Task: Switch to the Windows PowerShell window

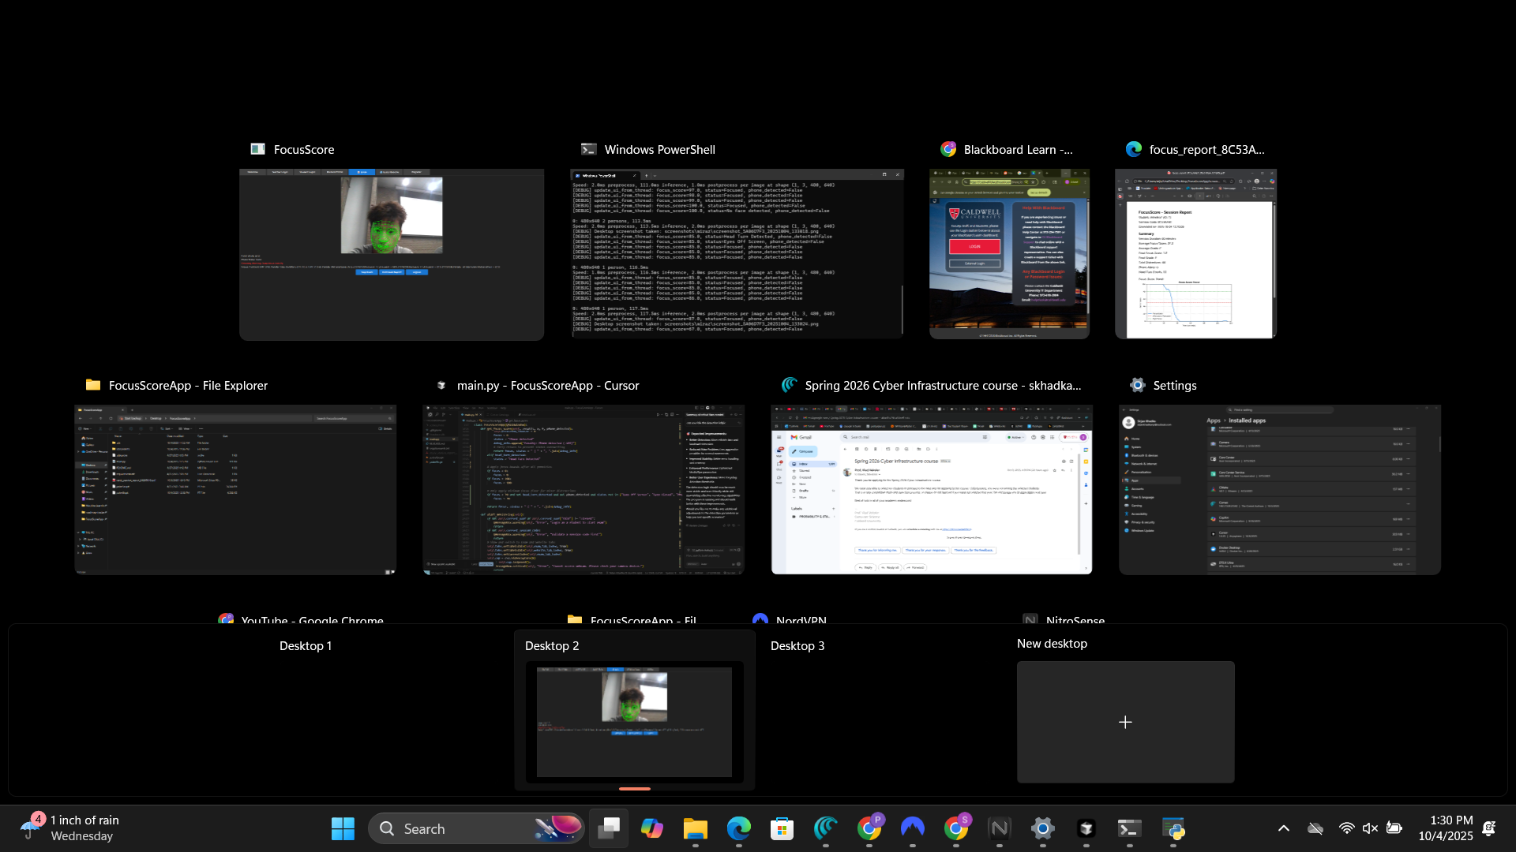Action: (x=737, y=254)
